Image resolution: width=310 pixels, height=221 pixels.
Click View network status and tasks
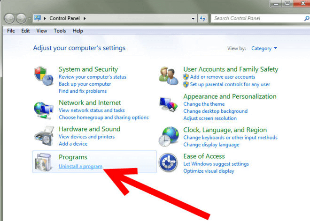[x=92, y=110]
